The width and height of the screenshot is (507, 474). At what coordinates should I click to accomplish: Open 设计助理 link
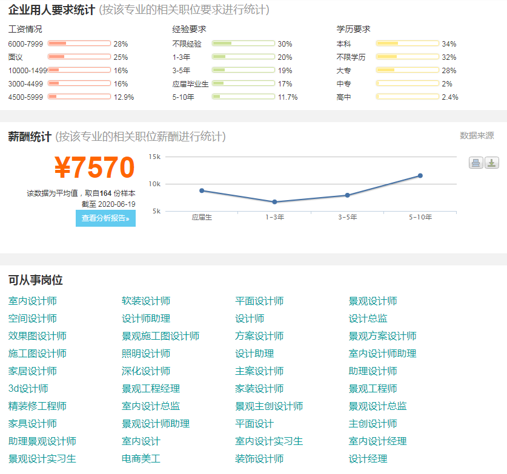254,353
